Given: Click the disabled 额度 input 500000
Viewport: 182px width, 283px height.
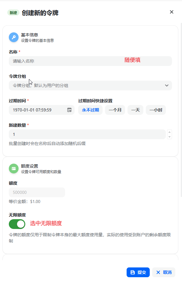Looking at the screenshot, I should (37, 192).
